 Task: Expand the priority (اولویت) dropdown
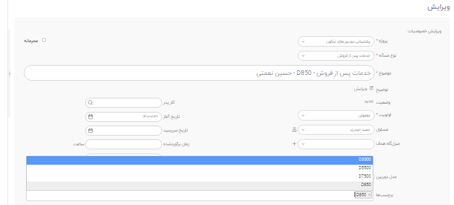point(336,115)
